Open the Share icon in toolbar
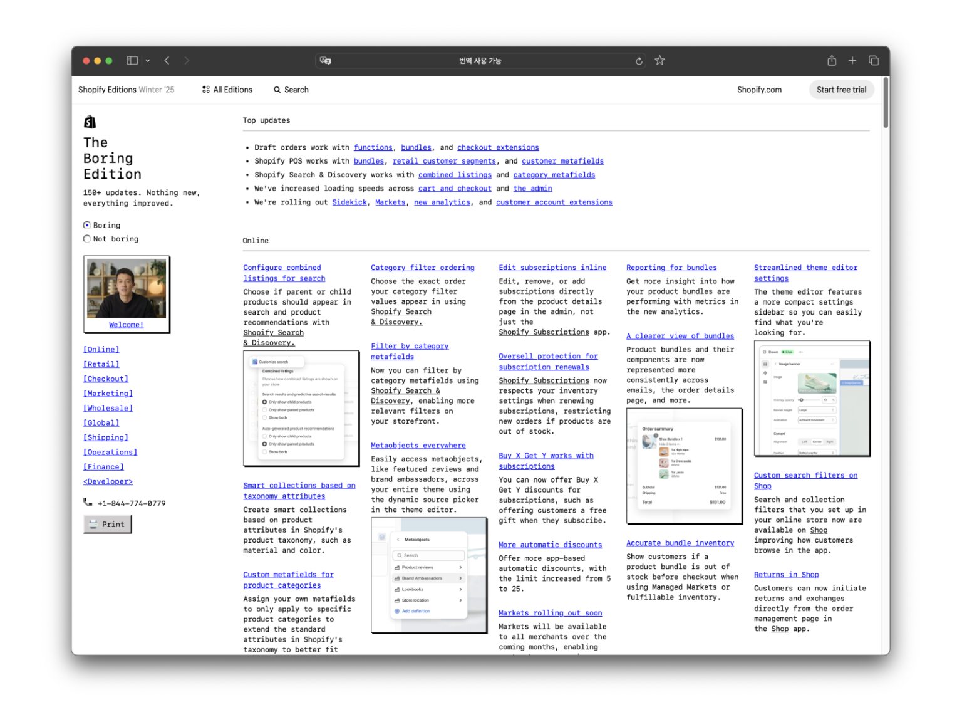Viewport: 962px width, 722px height. coord(831,61)
